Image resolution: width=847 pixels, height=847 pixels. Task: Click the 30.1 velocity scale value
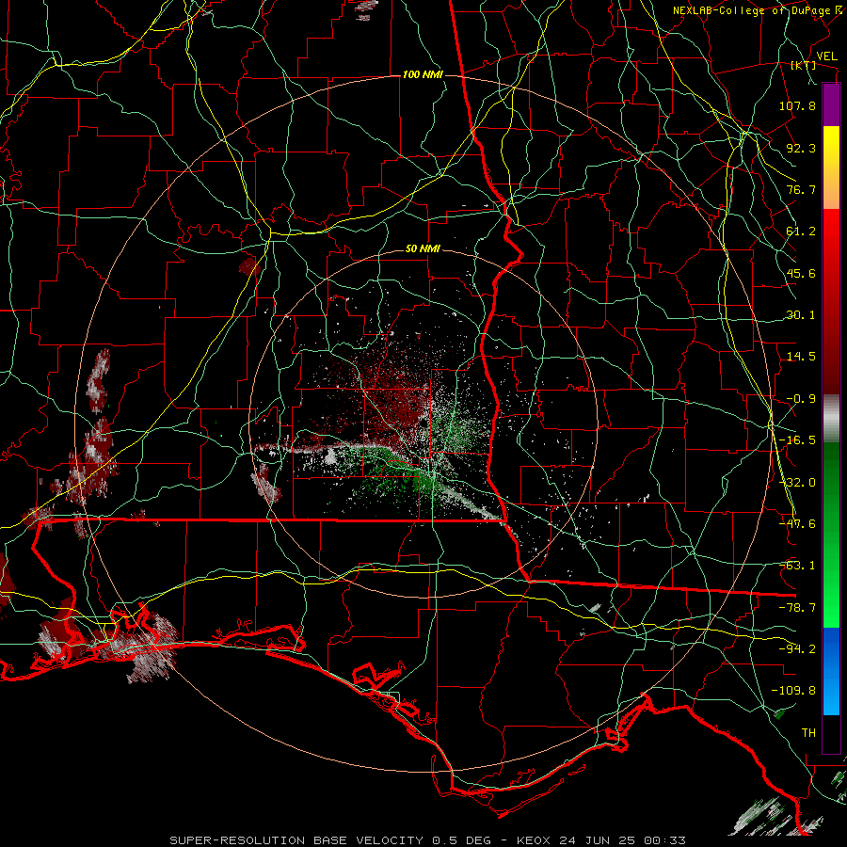(801, 315)
